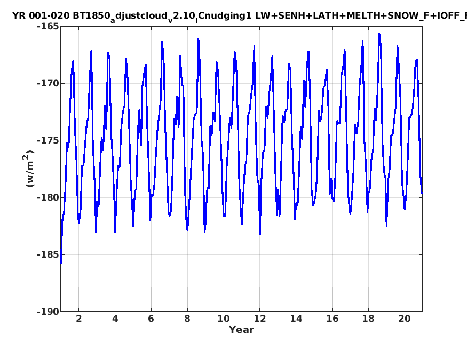Click the (w/m2) y-axis label
The width and height of the screenshot is (467, 350).
pyautogui.click(x=28, y=169)
